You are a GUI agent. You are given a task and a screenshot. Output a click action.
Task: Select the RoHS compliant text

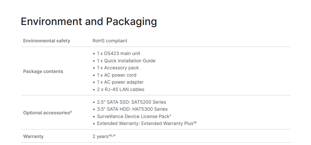click(110, 41)
